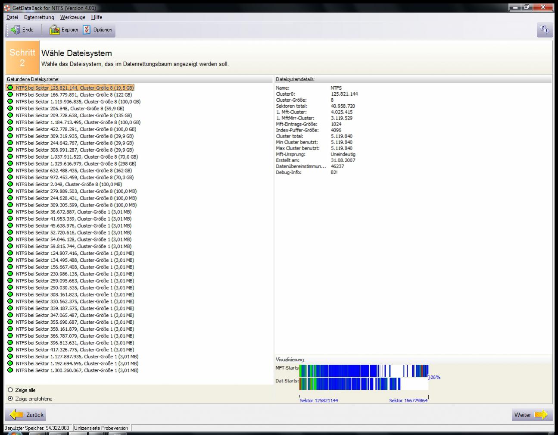This screenshot has width=558, height=435.
Task: Select NTFS bei Sektor 347.065.487 entry
Action: pos(71,316)
